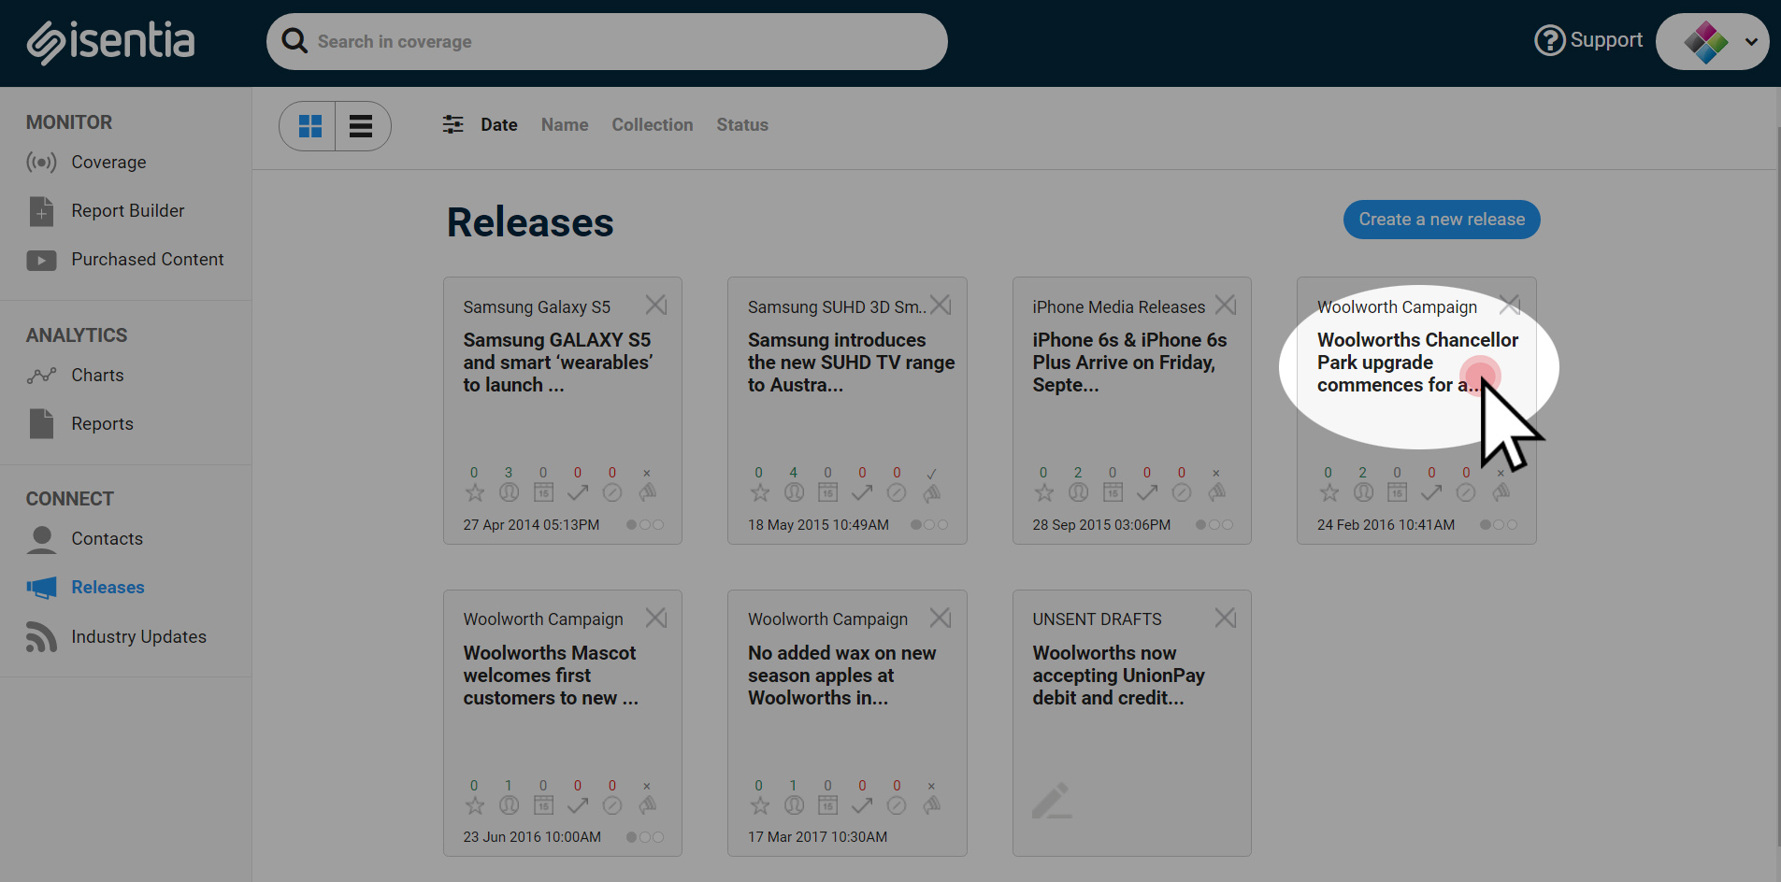Screen dimensions: 1781x882
Task: Click pencil edit icon on UNSENT DRAFTS card
Action: point(1052,802)
